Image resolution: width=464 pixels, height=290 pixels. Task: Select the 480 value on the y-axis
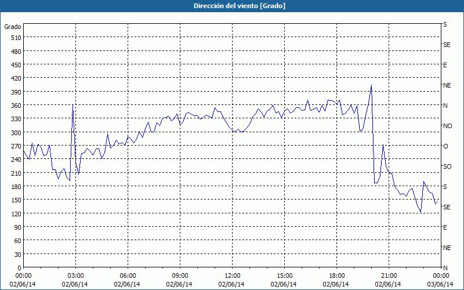click(x=17, y=52)
